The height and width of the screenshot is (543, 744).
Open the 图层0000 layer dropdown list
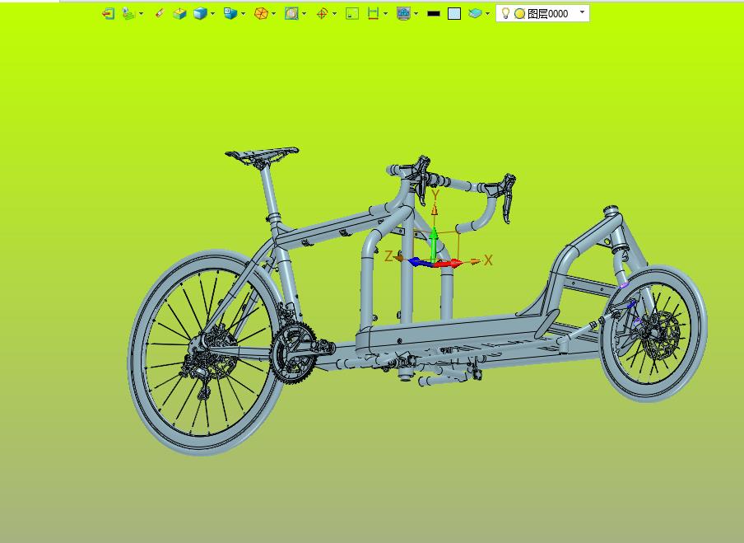tap(582, 12)
